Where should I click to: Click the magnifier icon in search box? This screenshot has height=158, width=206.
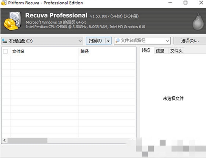[x=118, y=40]
